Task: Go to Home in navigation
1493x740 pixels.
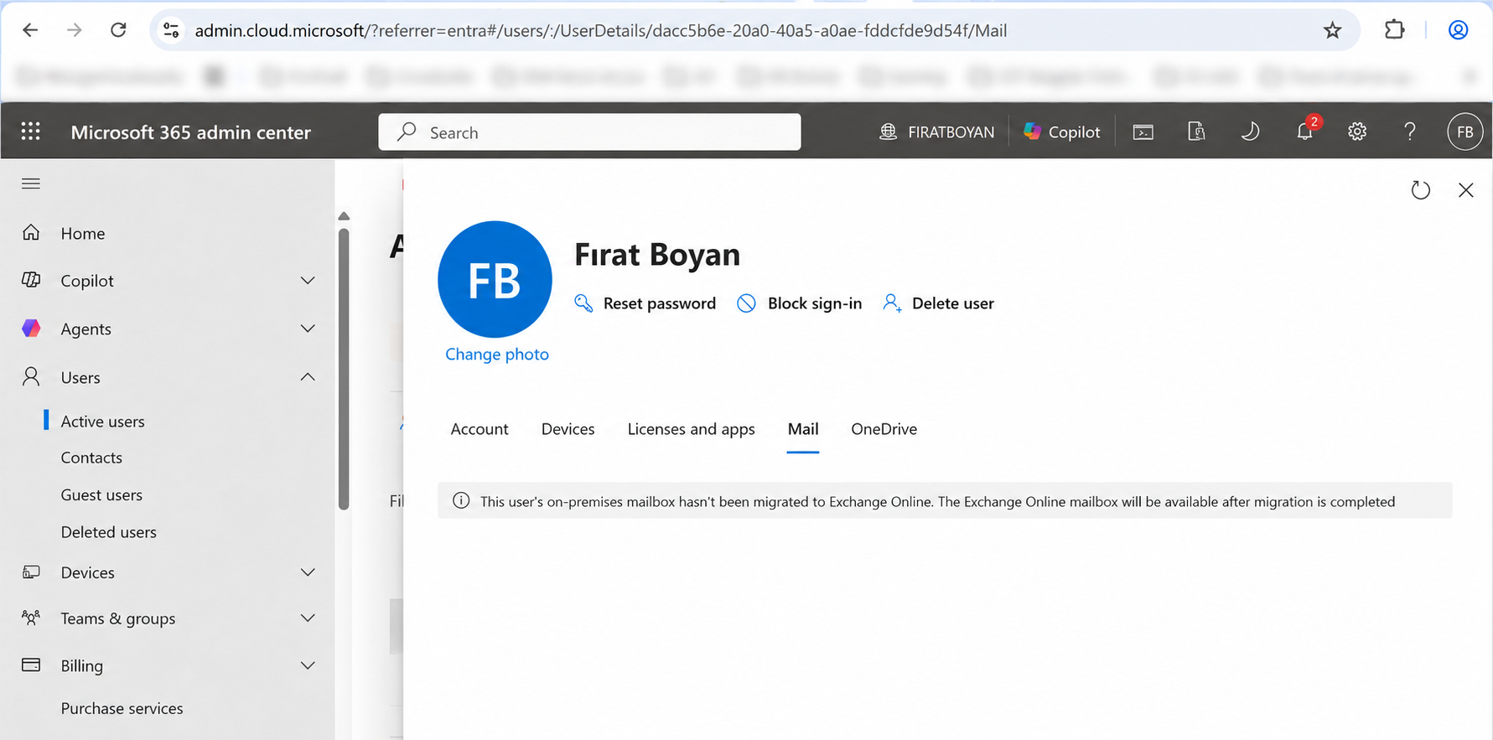Action: 83,234
